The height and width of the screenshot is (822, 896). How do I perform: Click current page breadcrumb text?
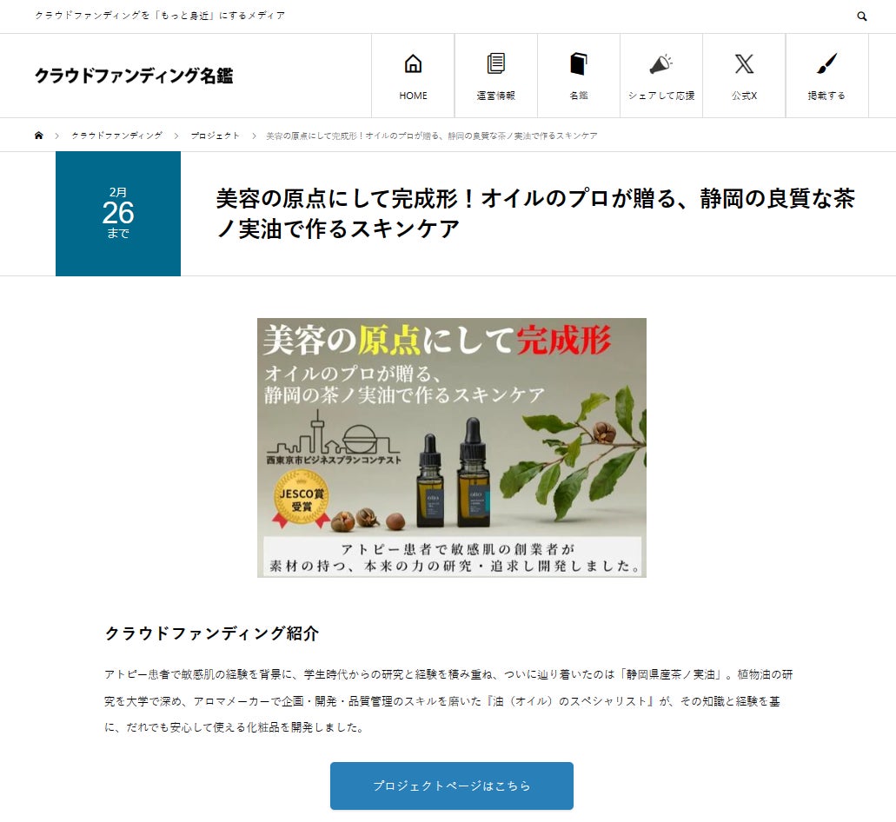coord(431,136)
